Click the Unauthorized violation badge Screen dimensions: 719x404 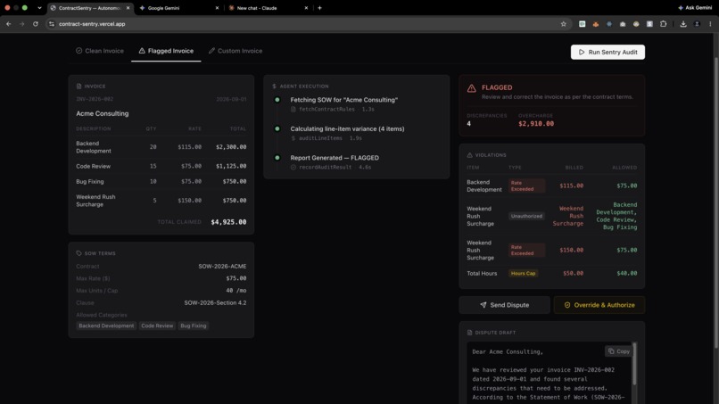pyautogui.click(x=526, y=216)
